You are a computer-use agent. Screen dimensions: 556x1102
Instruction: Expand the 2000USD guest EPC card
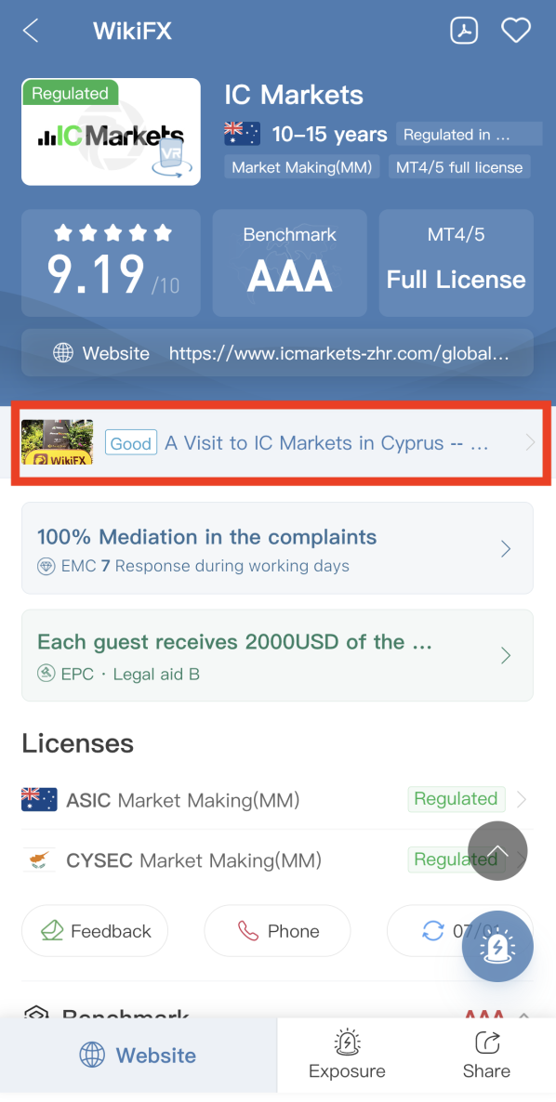tap(278, 655)
